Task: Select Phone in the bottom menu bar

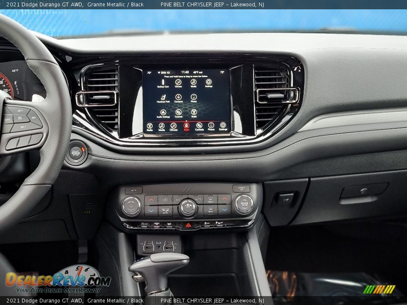Action: pyautogui.click(x=211, y=127)
